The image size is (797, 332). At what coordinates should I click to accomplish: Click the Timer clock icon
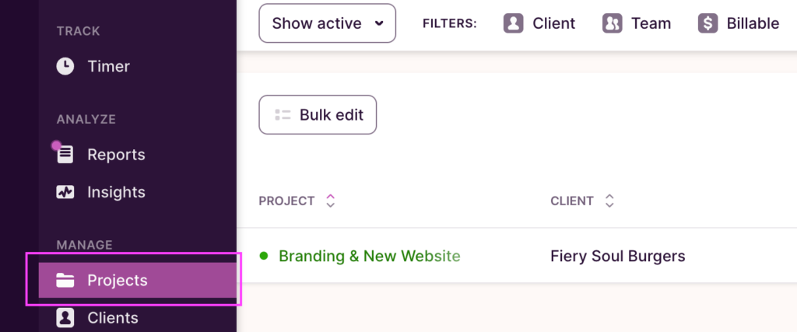pos(65,67)
